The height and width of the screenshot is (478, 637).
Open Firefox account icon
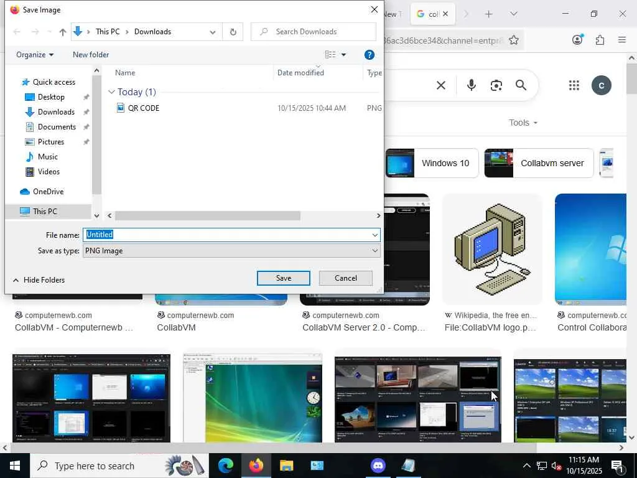coord(577,39)
